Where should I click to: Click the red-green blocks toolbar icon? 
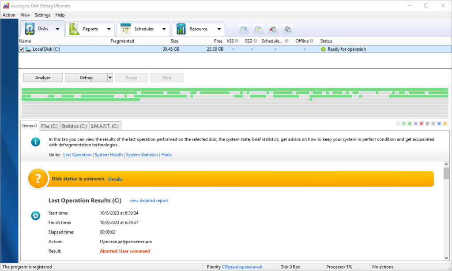[x=273, y=29]
